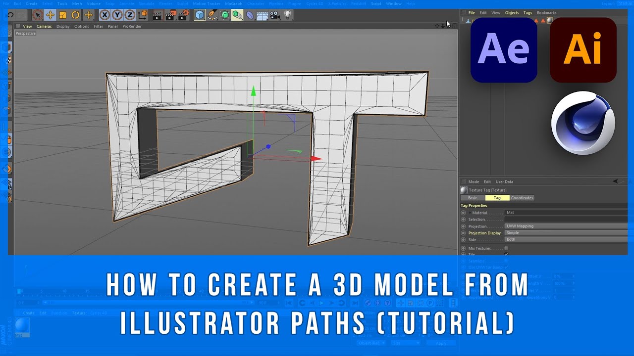Open Projection dropdown showing UVW Mapping
Screen dimensions: 634x356
click(566, 226)
